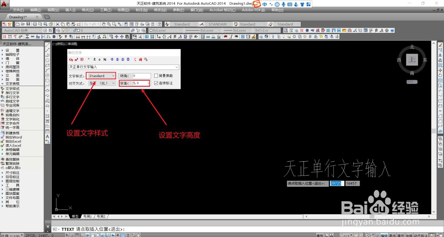Screen dimensions: 444x237
Task: Click the subscript O2 icon
Action: tap(71, 59)
